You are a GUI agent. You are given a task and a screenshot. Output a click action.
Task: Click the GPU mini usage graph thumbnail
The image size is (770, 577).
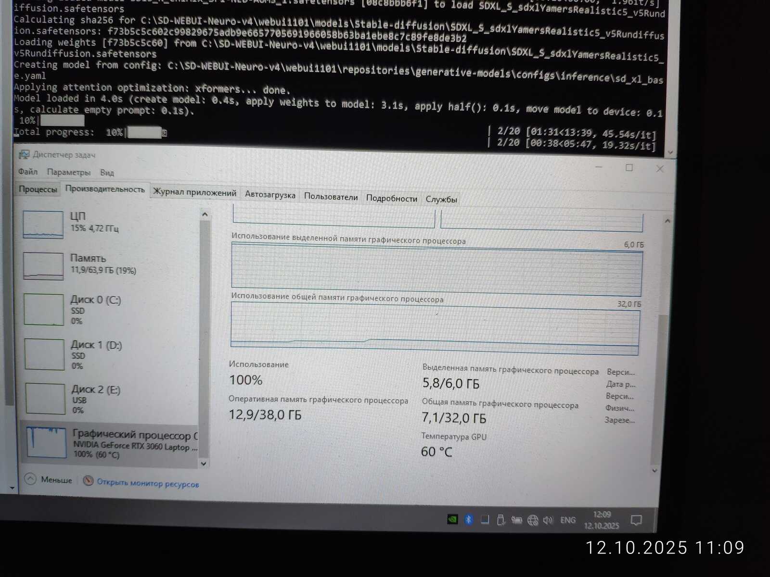[47, 442]
